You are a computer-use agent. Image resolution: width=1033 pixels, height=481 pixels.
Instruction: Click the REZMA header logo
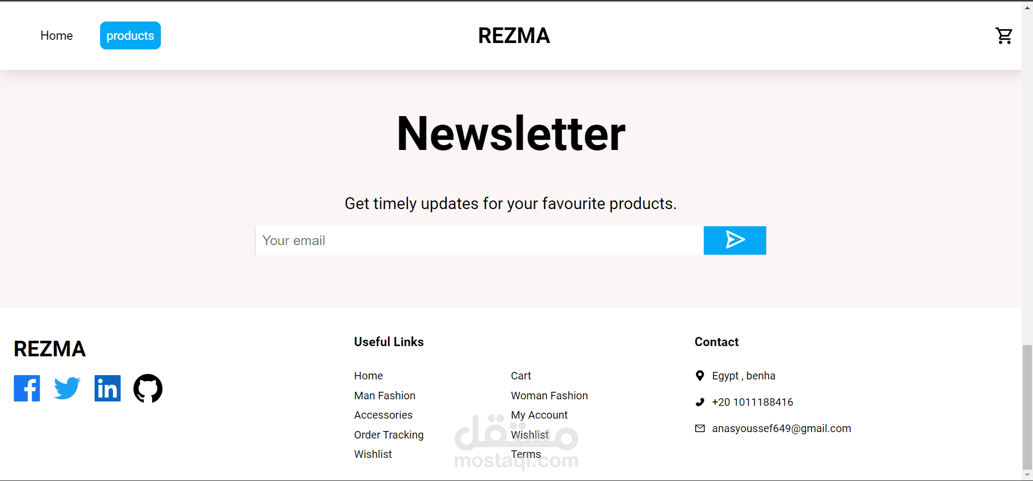(514, 35)
